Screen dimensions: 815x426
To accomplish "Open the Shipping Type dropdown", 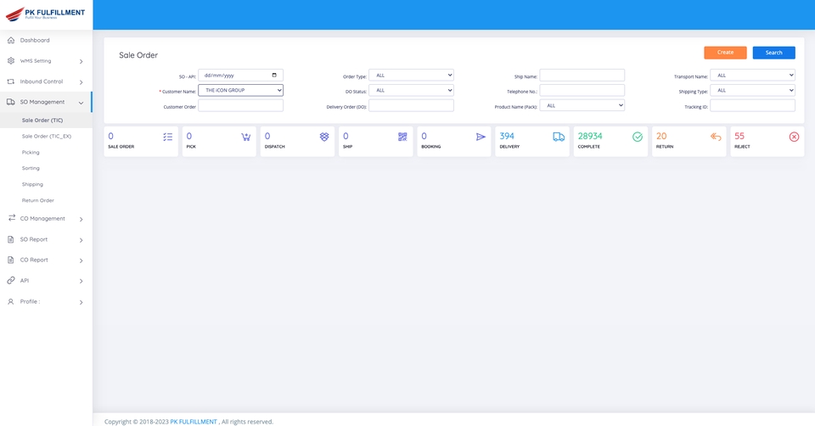I will pos(753,91).
